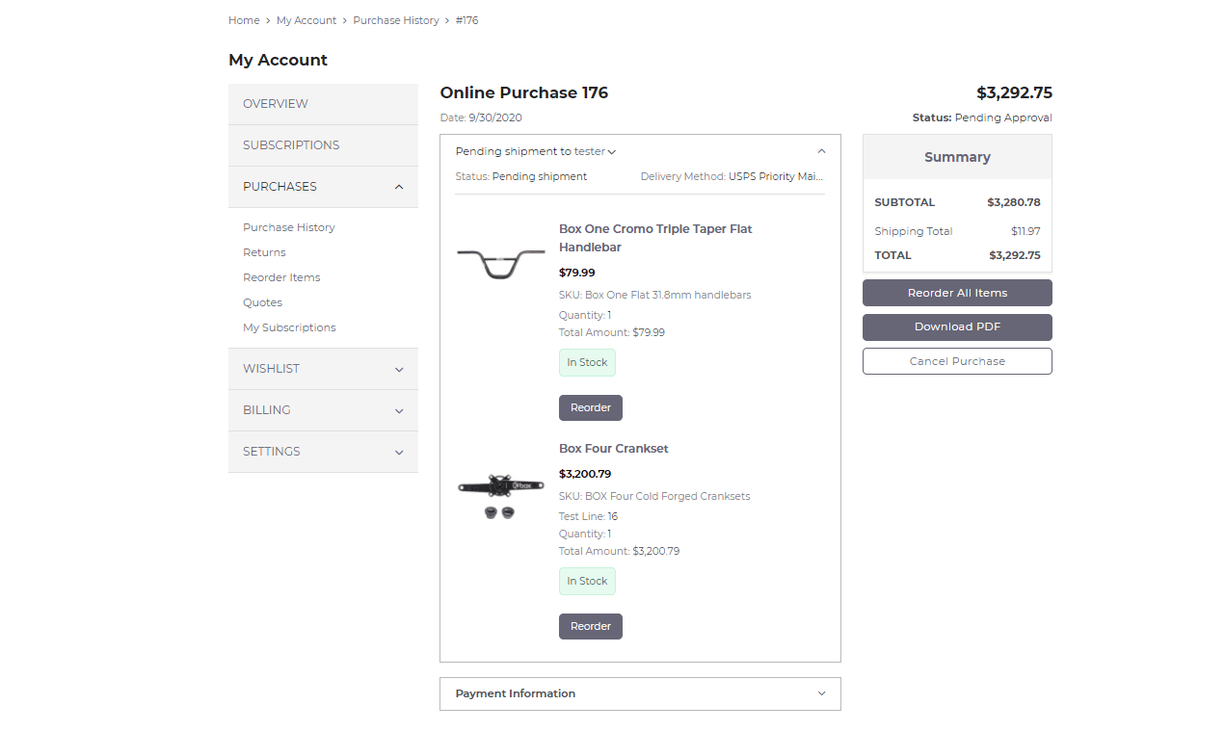The width and height of the screenshot is (1225, 731).
Task: Click handlebar In Stock badge
Action: (x=587, y=363)
